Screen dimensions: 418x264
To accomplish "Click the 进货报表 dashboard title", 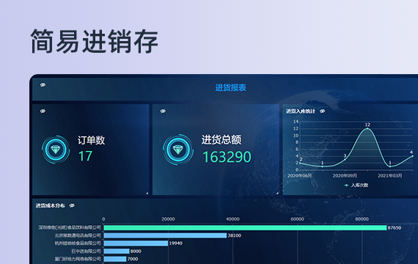I will click(230, 88).
